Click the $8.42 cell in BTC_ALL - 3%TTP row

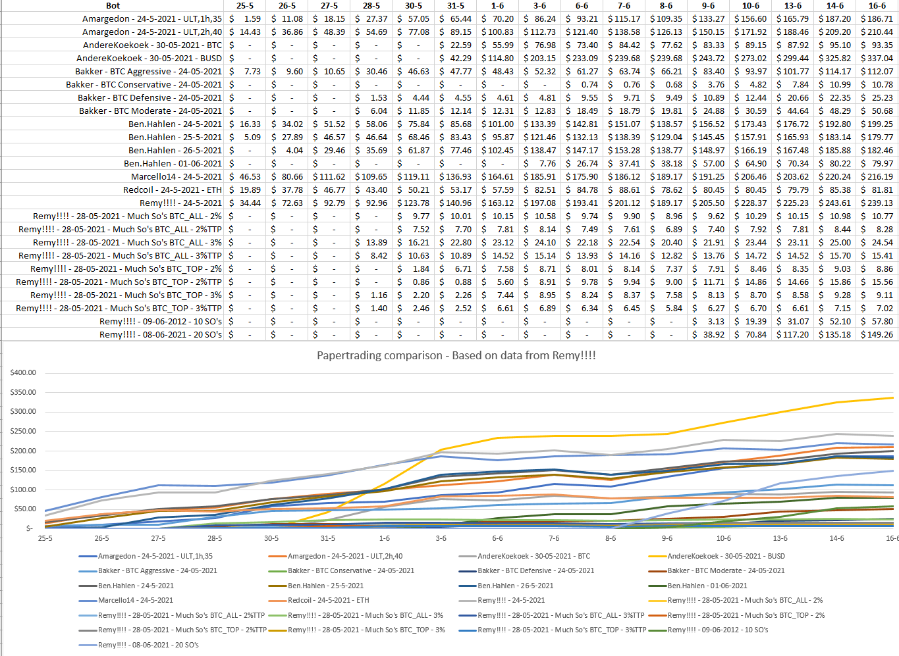[x=371, y=256]
